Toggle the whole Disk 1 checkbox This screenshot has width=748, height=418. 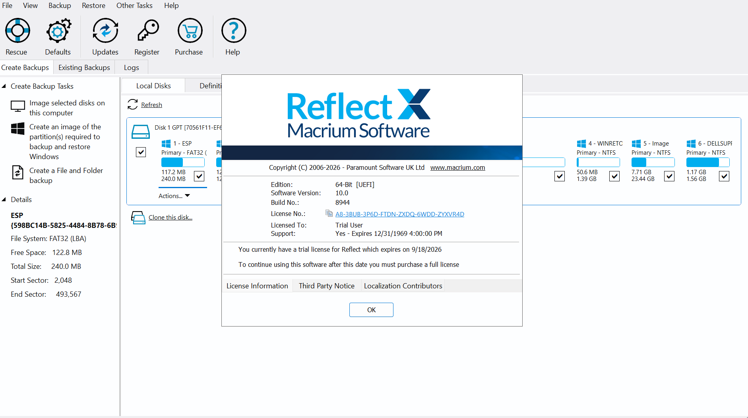tap(141, 152)
